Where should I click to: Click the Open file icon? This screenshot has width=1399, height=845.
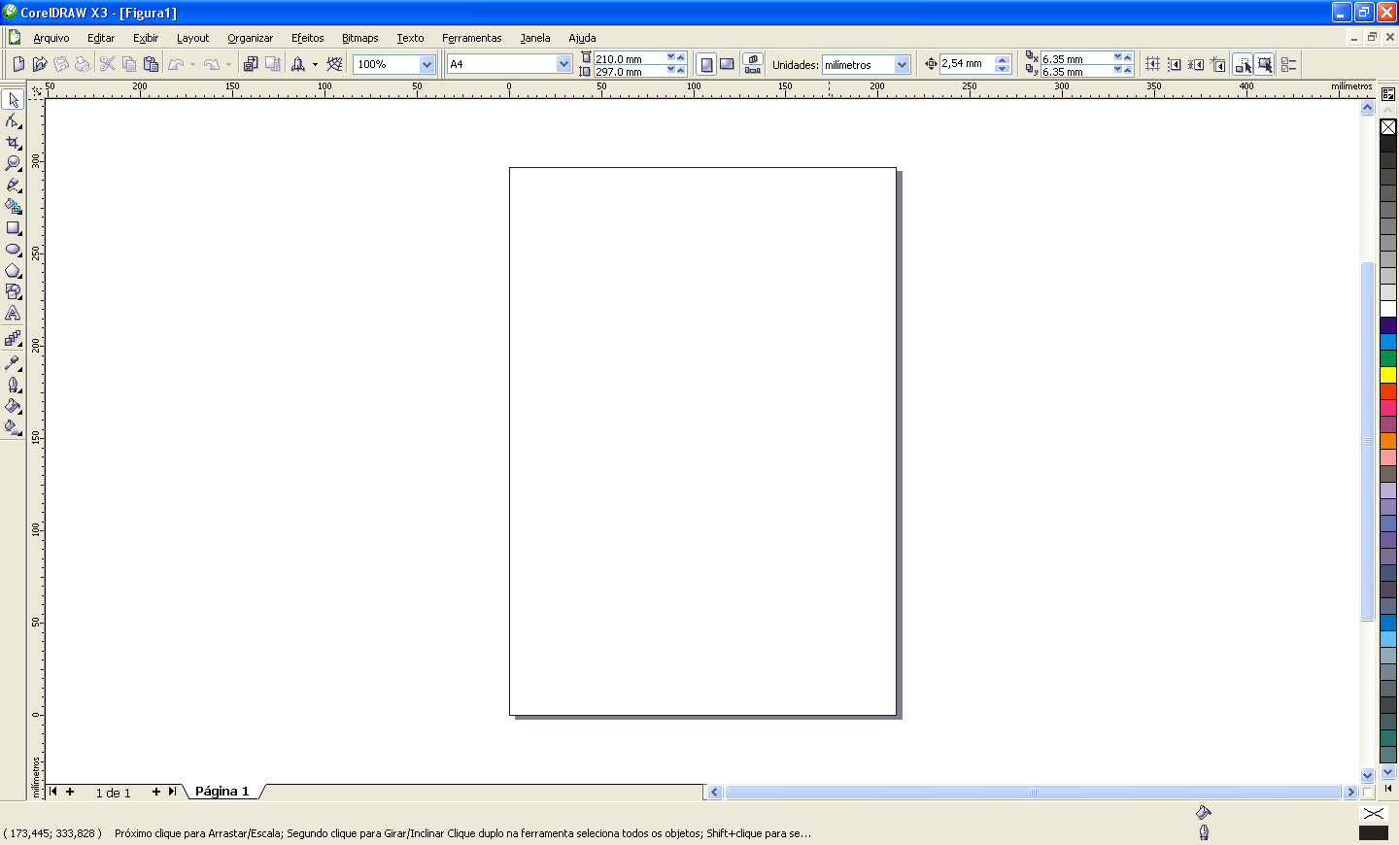tap(40, 64)
